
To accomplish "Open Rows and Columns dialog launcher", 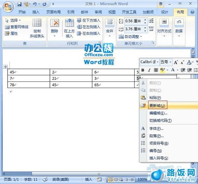I will 100,42.
